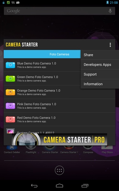Tap the recent apps navigation button

click(x=85, y=186)
